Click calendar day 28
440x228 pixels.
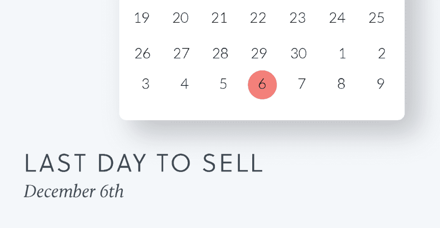[x=220, y=53]
